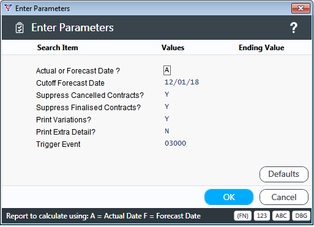Click the help question mark icon
Screen dimensions: 314x227
pyautogui.click(x=294, y=28)
